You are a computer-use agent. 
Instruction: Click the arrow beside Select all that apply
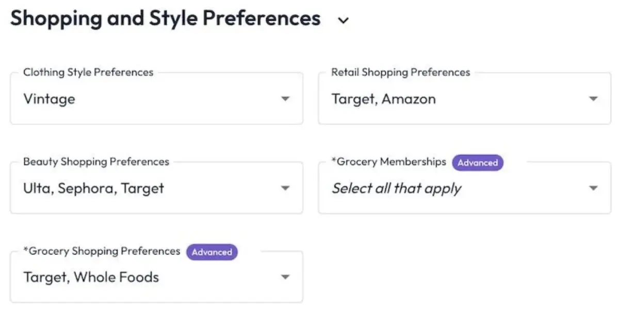point(592,188)
